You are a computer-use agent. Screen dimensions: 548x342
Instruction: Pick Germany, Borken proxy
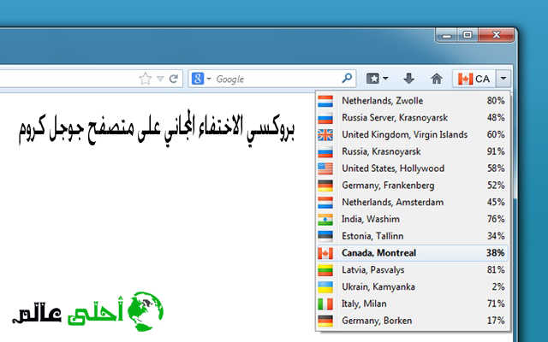click(413, 321)
